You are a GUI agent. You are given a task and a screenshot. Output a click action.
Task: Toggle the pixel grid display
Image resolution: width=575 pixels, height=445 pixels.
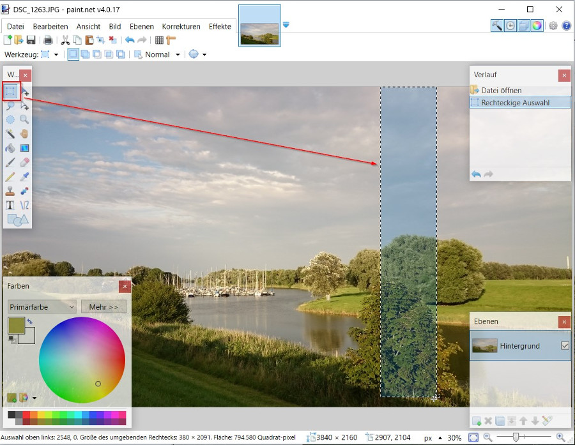[159, 40]
